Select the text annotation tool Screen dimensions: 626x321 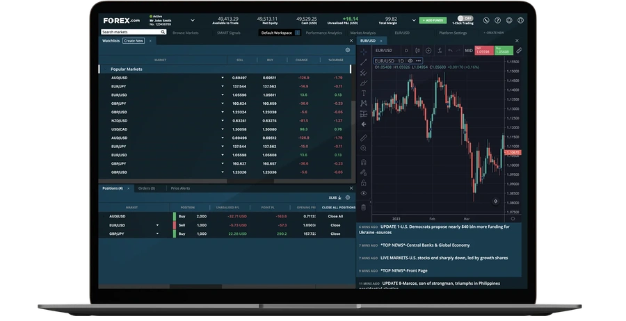[363, 93]
